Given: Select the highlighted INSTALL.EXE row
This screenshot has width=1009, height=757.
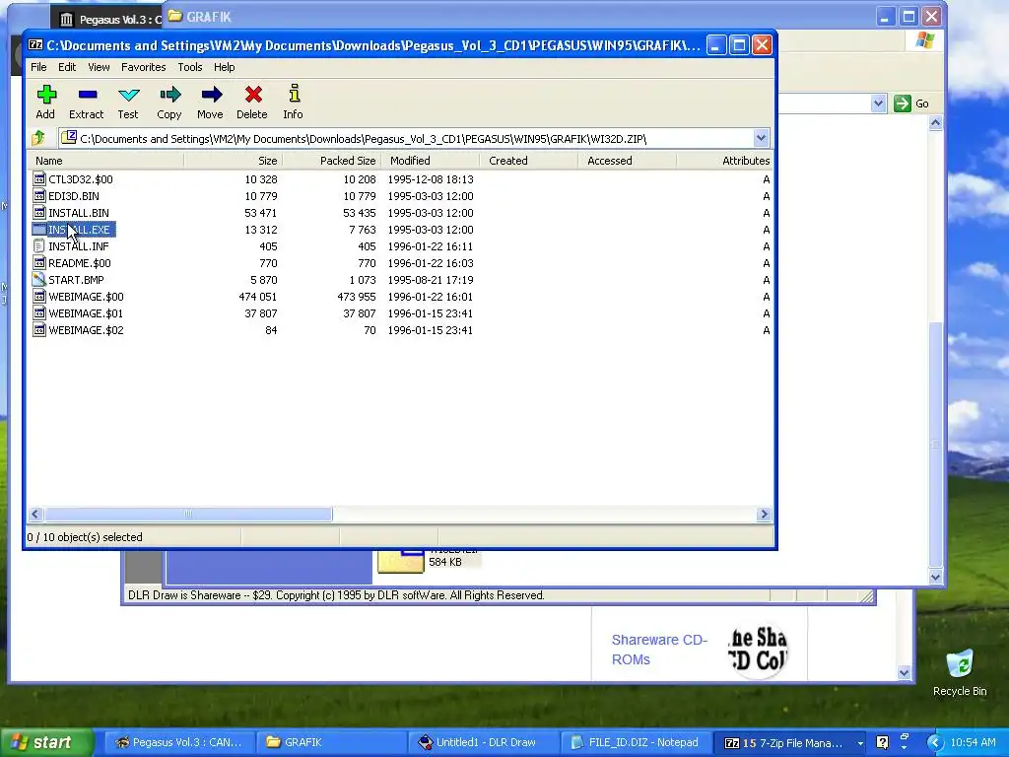Looking at the screenshot, I should tap(73, 229).
